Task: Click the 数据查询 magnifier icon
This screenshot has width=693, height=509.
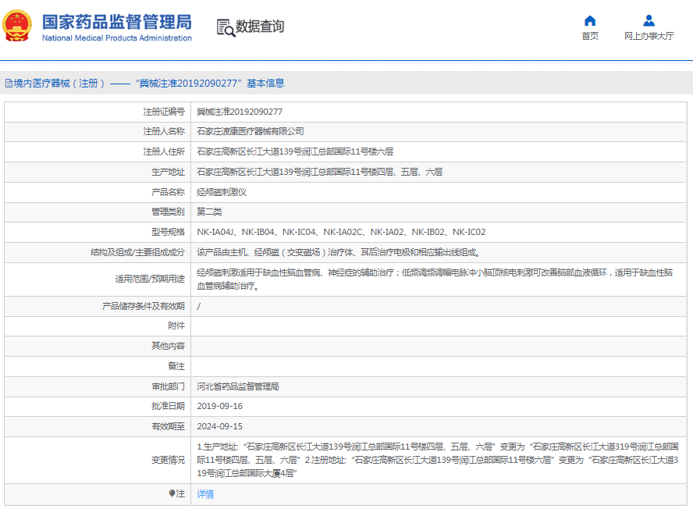Action: [x=225, y=27]
